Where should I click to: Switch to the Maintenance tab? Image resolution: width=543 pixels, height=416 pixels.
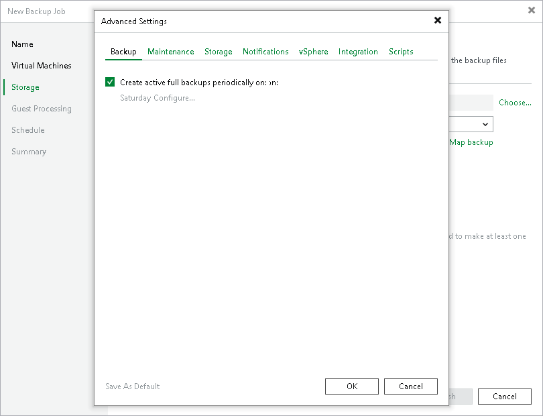(171, 52)
